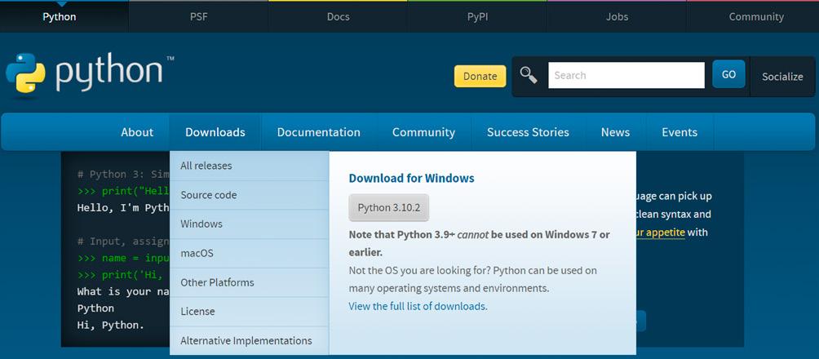Choose Source code in Downloads menu
The image size is (819, 359).
(209, 195)
